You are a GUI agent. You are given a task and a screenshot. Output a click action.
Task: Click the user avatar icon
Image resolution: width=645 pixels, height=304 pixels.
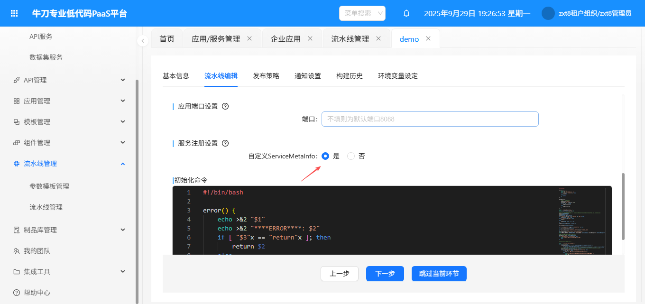tap(548, 13)
